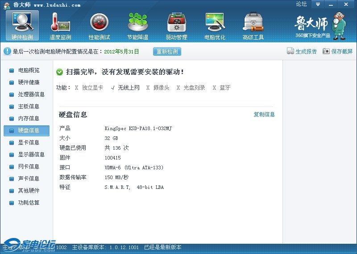This screenshot has height=254, width=357.
Task: Click the 复制信息 copy info link
Action: (264, 115)
